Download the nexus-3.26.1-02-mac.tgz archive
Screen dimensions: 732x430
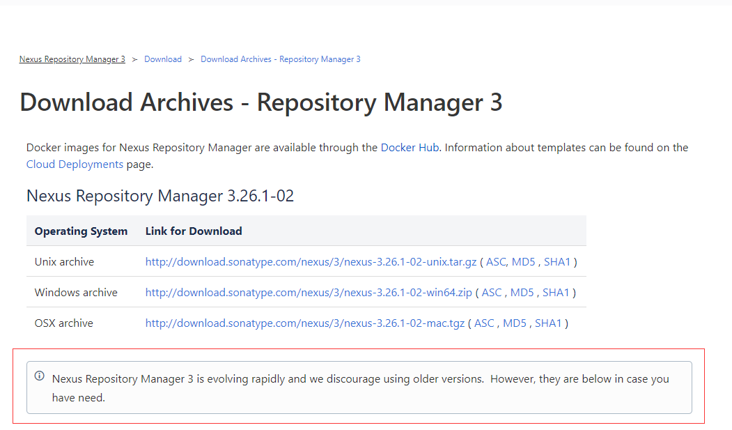pyautogui.click(x=305, y=323)
